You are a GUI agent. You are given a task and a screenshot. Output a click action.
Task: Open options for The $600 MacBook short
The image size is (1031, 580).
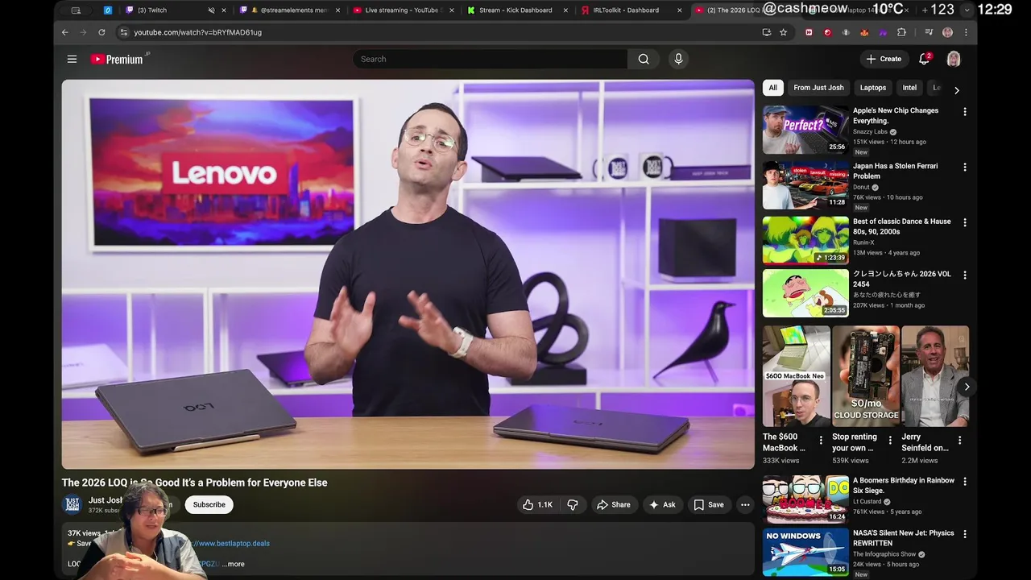click(821, 440)
